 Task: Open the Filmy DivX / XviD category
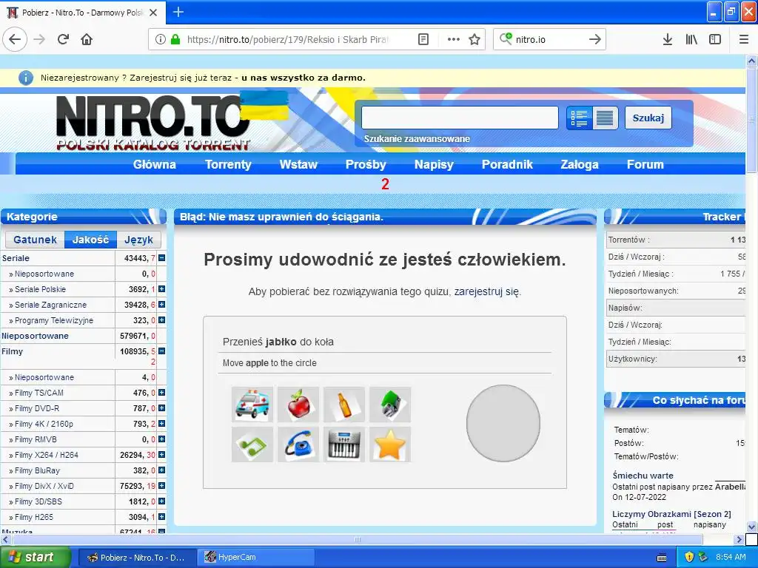click(44, 486)
